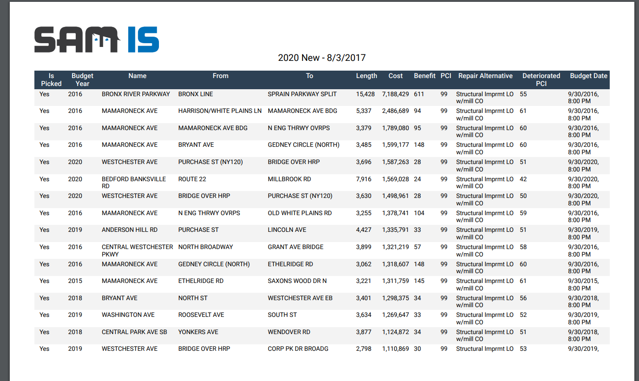Select the "Budget Year" column header

(x=82, y=79)
